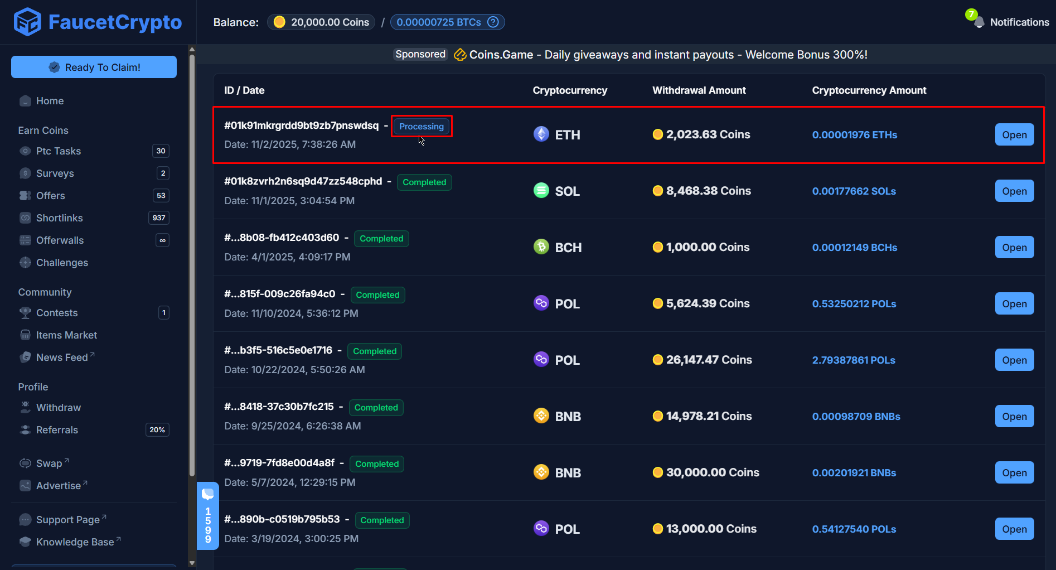
Task: Click the Surveys clipboard icon
Action: pyautogui.click(x=25, y=173)
